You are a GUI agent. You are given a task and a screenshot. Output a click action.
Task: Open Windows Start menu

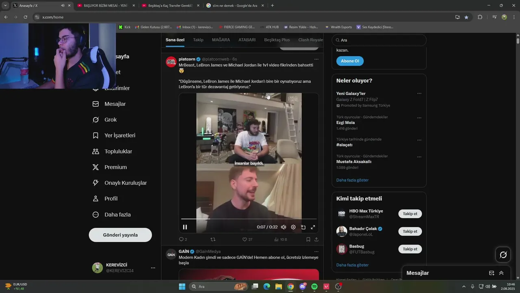(182, 286)
